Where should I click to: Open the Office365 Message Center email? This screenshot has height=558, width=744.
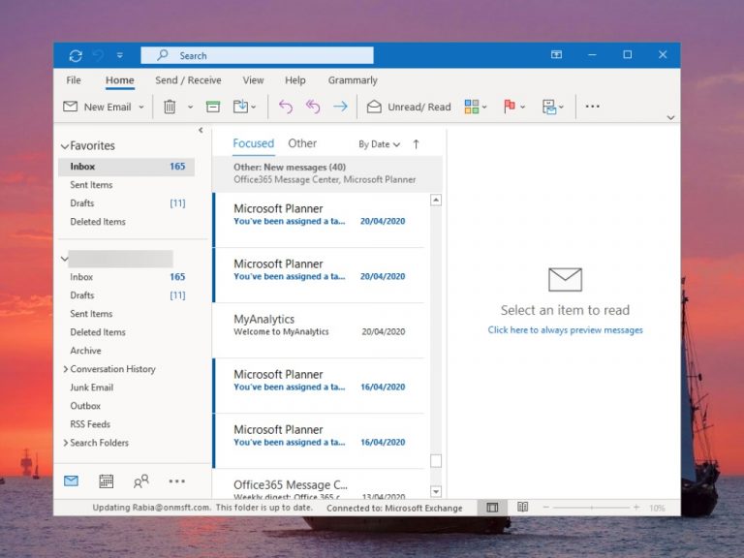click(x=319, y=485)
